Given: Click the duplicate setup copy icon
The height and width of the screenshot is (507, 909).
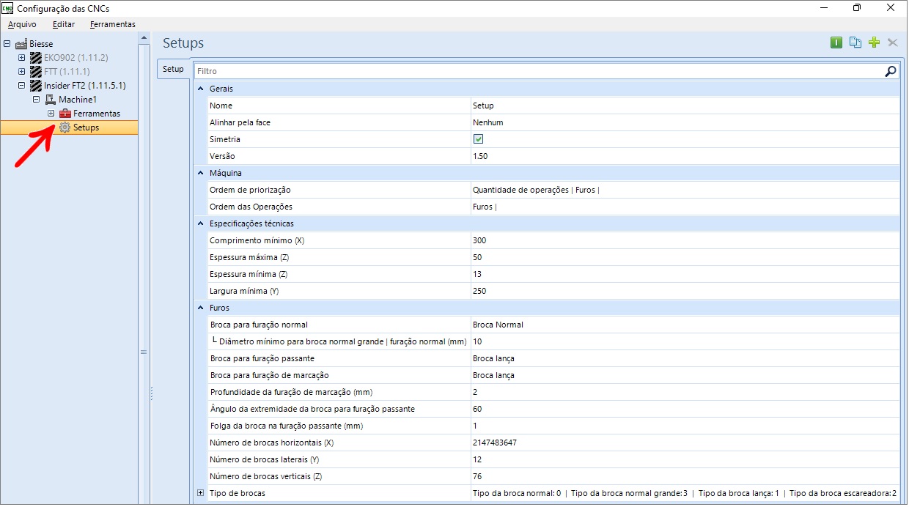Looking at the screenshot, I should pos(855,42).
